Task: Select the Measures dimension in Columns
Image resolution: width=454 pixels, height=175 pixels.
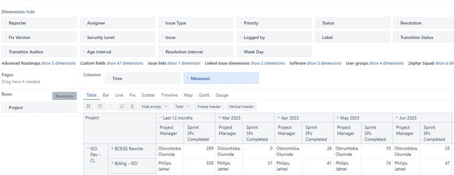Action: pyautogui.click(x=221, y=78)
